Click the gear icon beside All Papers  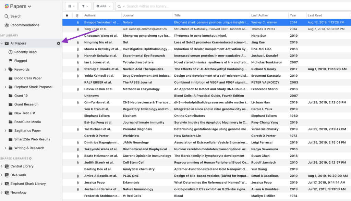58,43
